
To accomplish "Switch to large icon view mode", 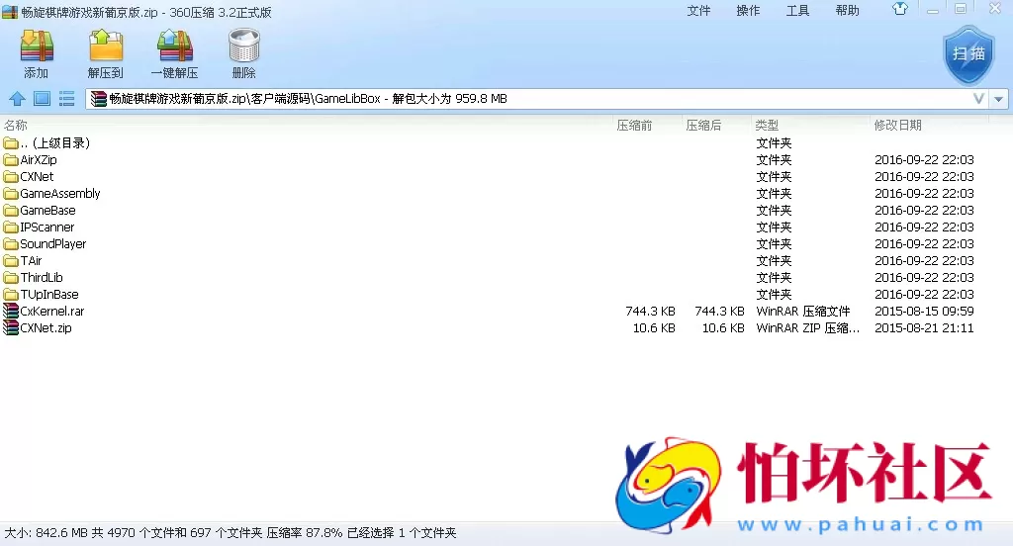I will coord(42,99).
